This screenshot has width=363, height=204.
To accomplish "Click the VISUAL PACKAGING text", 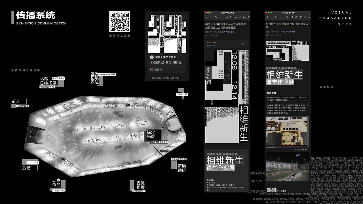I will click(336, 15).
